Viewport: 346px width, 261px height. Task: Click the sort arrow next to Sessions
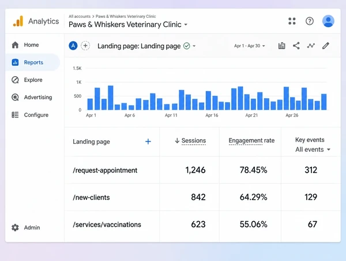click(x=177, y=140)
